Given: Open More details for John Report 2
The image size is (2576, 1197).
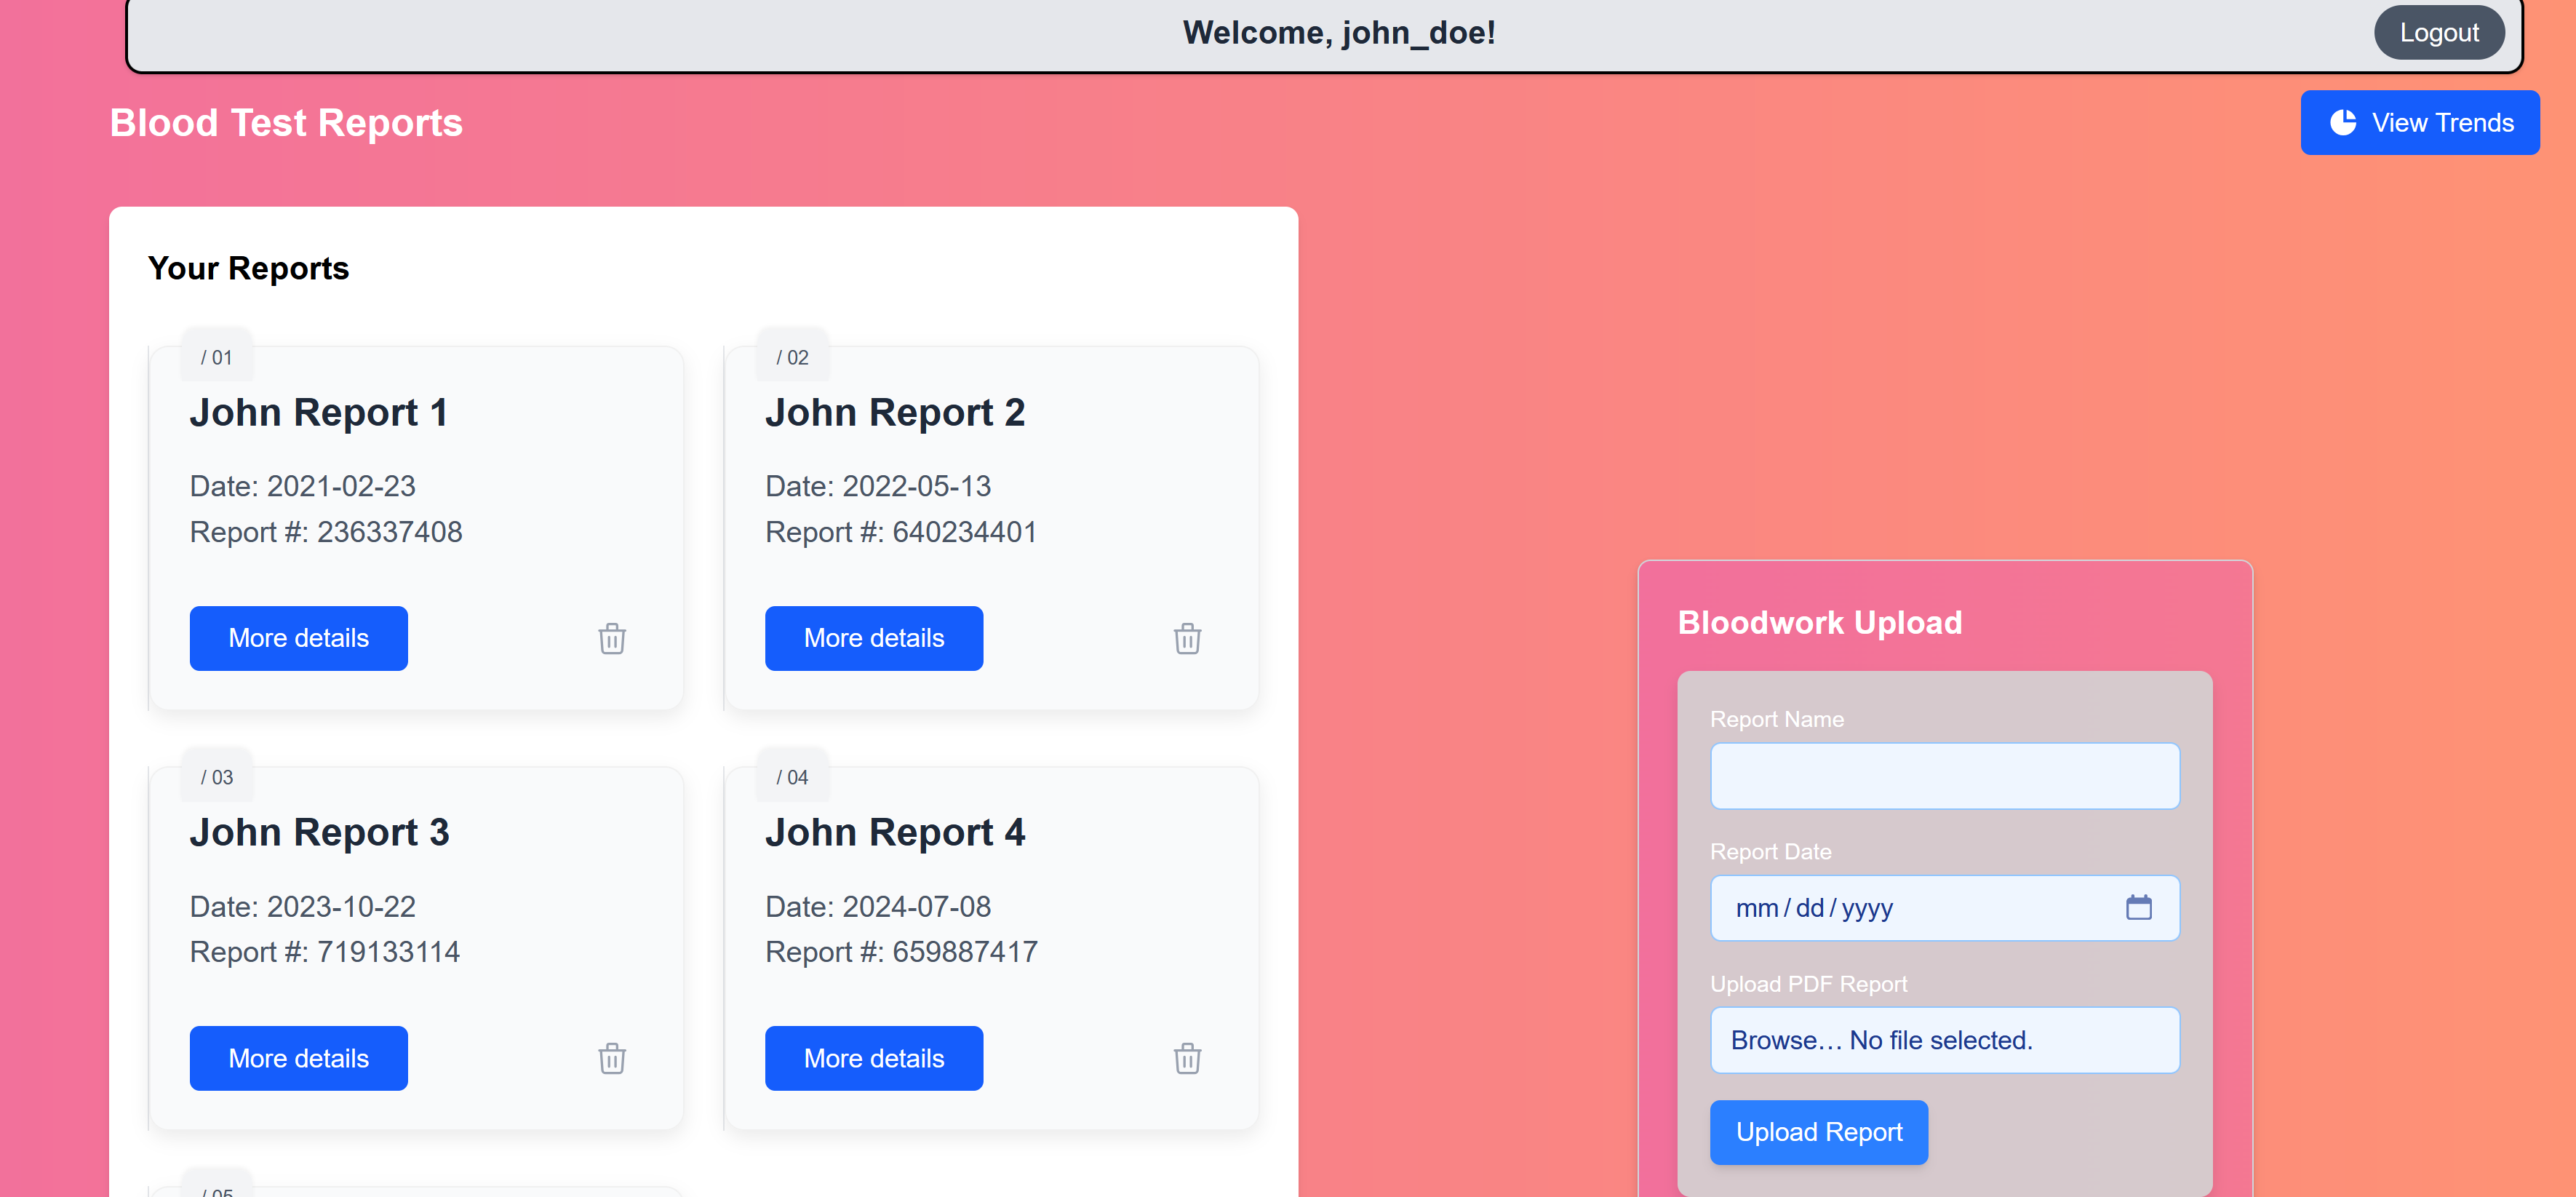Looking at the screenshot, I should pos(873,638).
